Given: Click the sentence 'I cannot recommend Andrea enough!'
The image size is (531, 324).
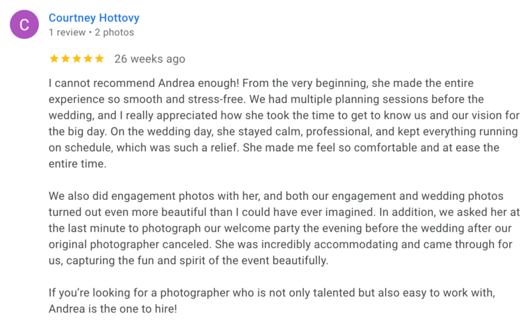Looking at the screenshot, I should pos(144,83).
